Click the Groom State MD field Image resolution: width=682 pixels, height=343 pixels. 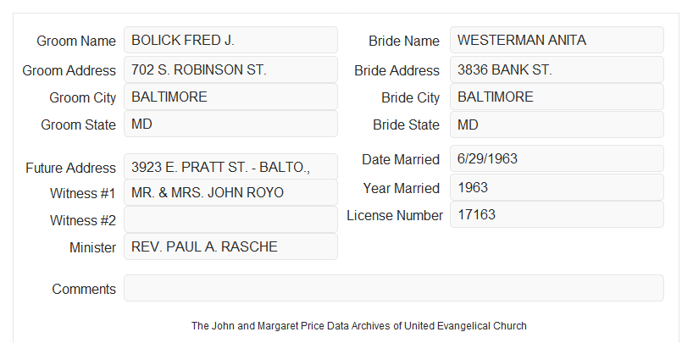230,124
